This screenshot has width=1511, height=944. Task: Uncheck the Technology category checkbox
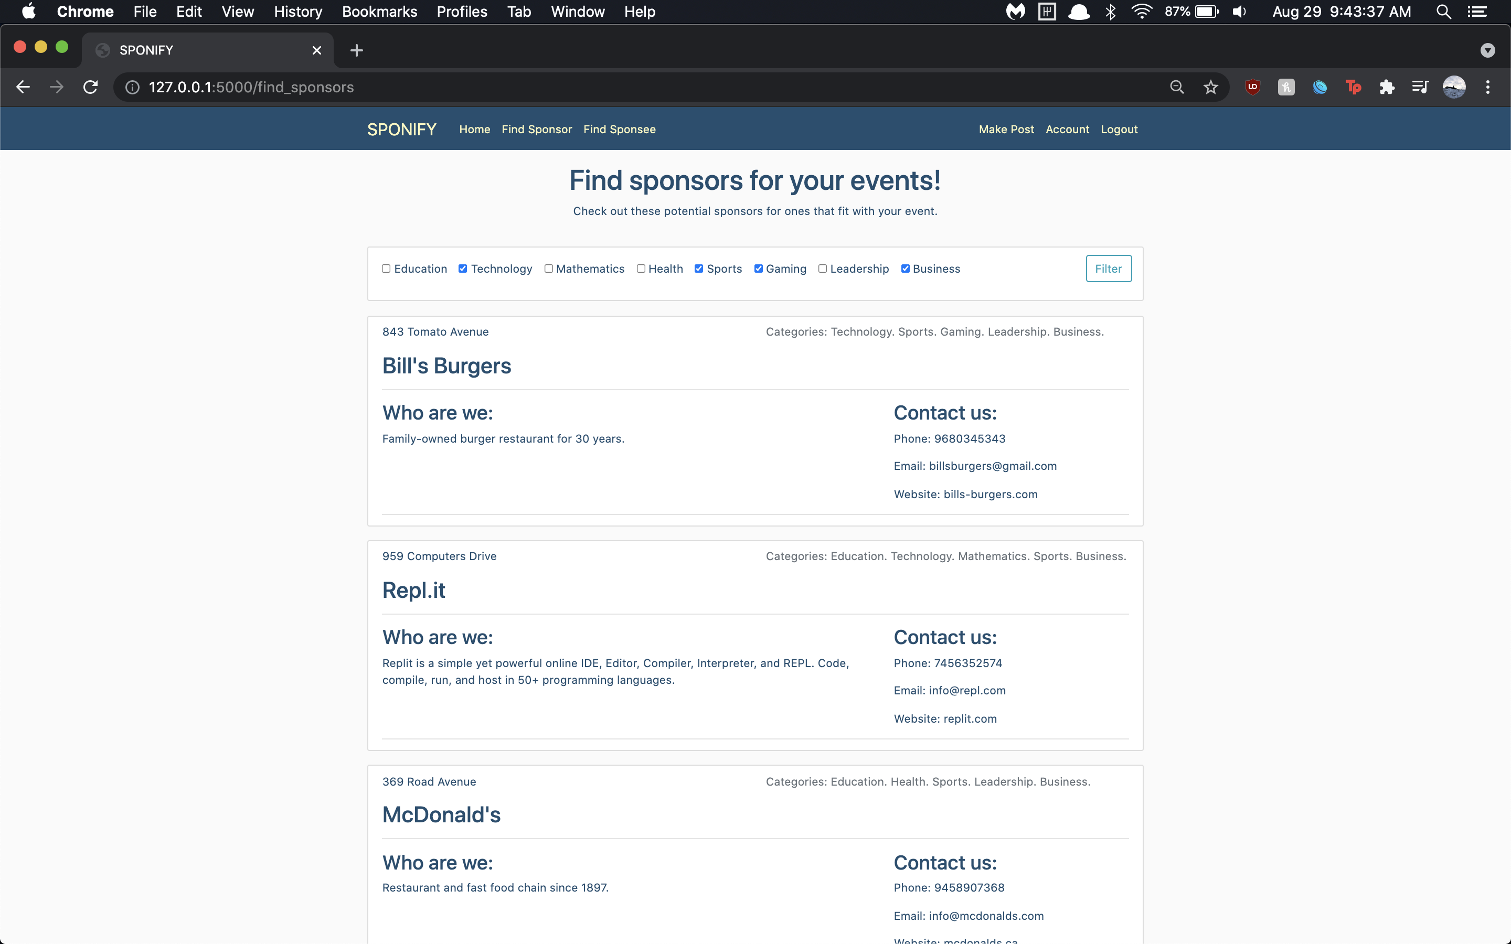(x=463, y=269)
